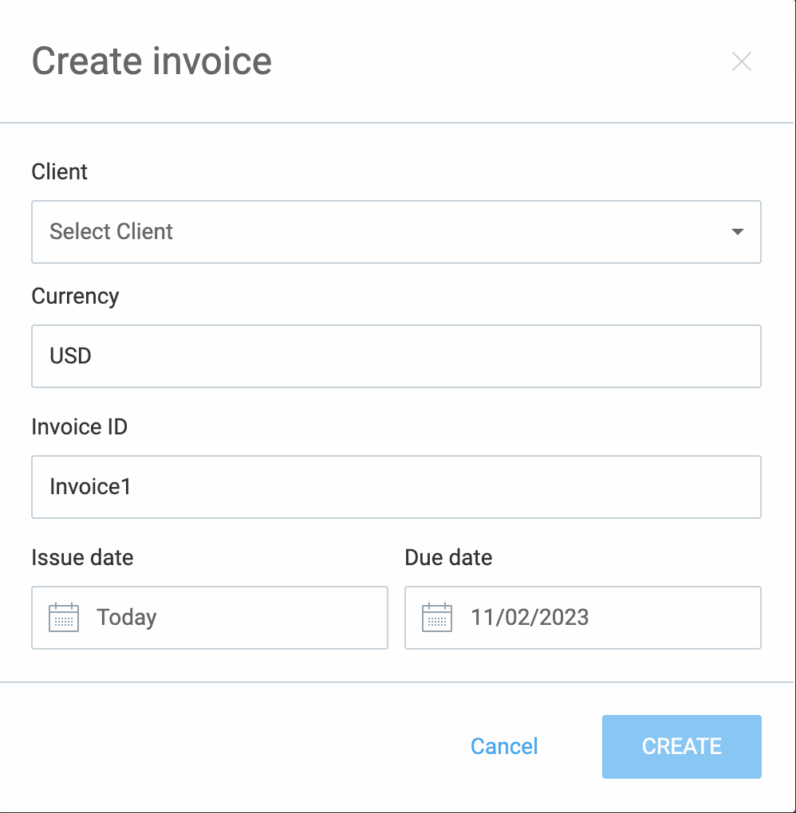Viewport: 796px width, 813px height.
Task: Open the Select Client dropdown
Action: tap(396, 232)
